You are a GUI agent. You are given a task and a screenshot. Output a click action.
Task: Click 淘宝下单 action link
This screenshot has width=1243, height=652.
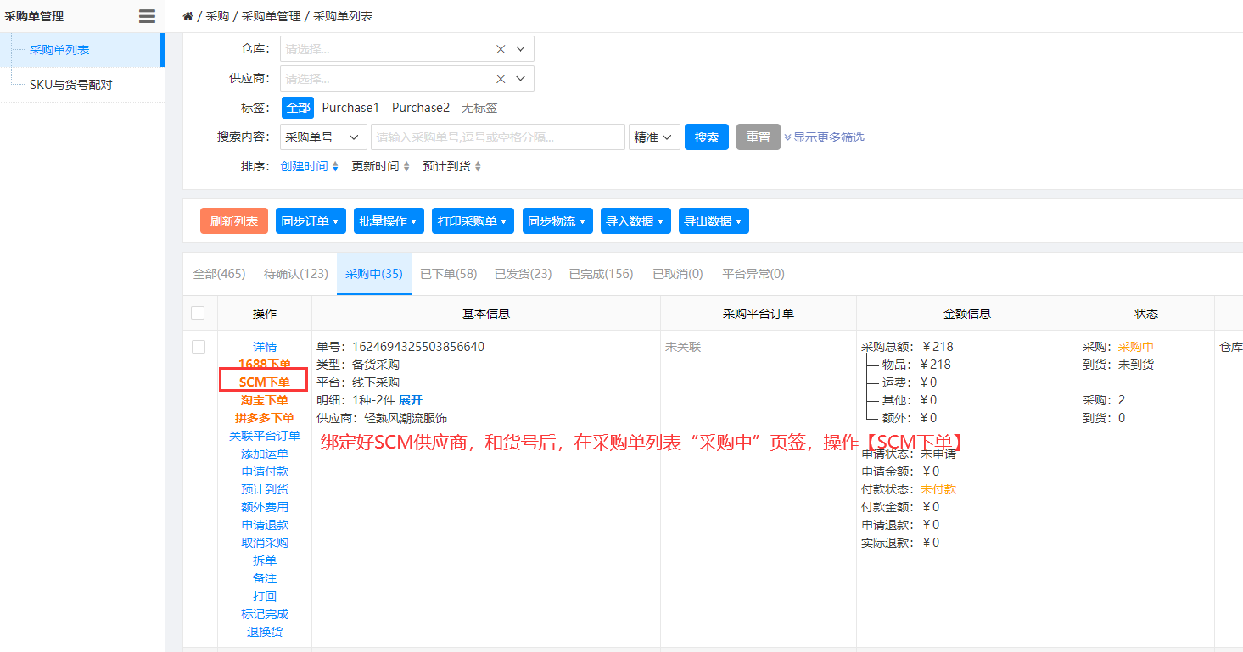[265, 400]
